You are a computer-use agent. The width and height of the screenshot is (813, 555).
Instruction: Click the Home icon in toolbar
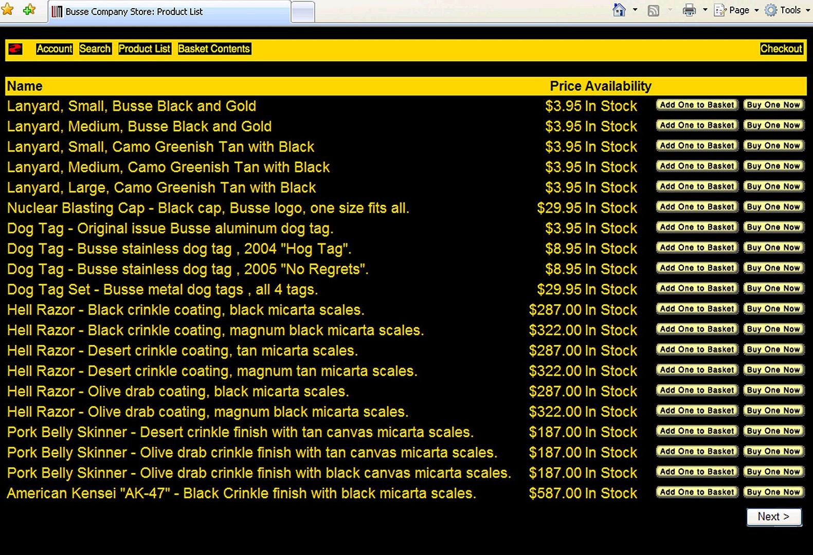(619, 10)
